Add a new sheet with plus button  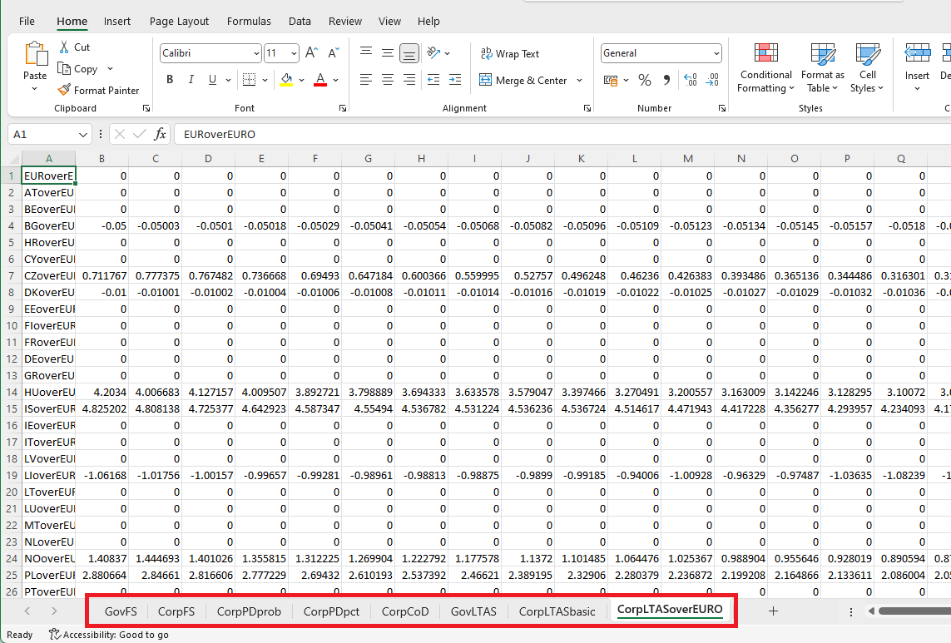point(773,611)
